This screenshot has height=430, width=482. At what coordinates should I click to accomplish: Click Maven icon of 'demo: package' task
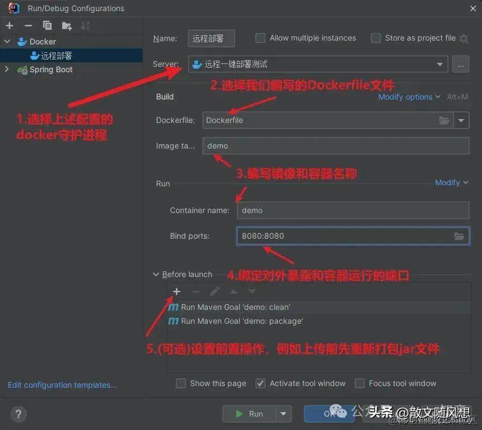[173, 321]
